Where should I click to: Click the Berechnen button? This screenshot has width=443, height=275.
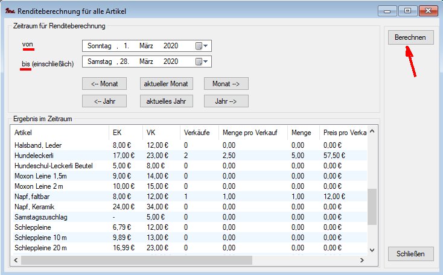pyautogui.click(x=410, y=37)
